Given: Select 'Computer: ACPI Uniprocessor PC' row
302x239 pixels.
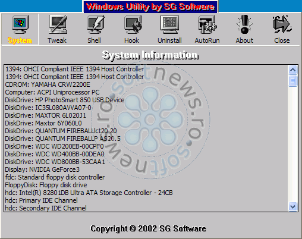Looking at the screenshot, I should (146, 92).
